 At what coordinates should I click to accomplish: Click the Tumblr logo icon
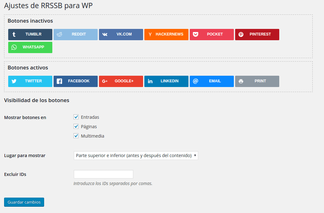point(14,35)
